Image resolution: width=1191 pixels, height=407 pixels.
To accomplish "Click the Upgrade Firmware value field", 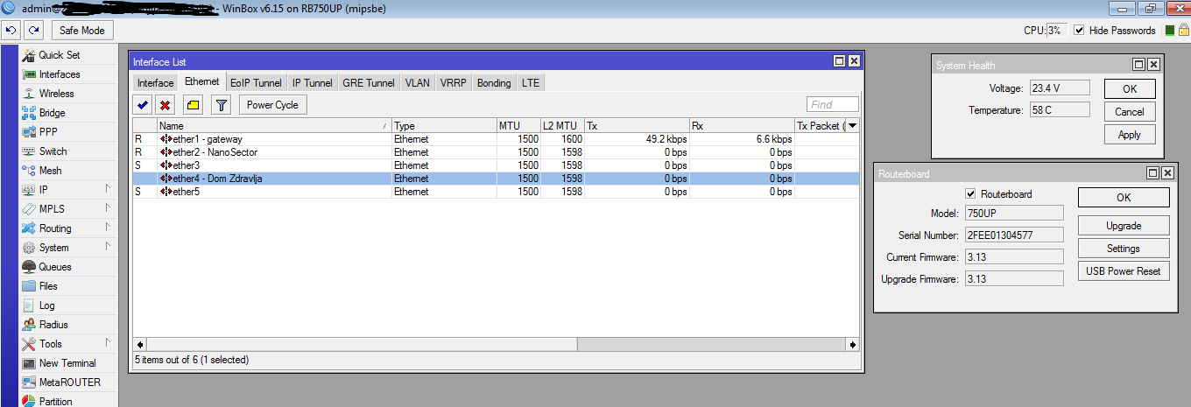I will click(1014, 278).
